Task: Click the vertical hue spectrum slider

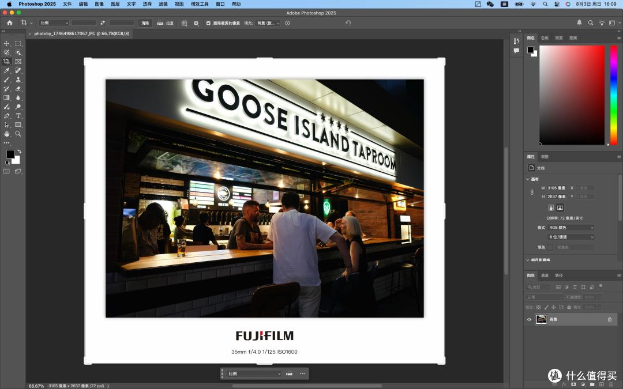Action: pos(614,95)
